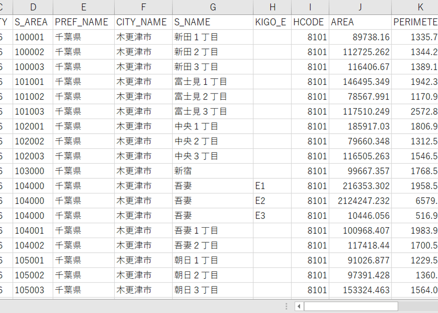Select column K header
Viewport: 438px width, 313px height.
point(415,7)
